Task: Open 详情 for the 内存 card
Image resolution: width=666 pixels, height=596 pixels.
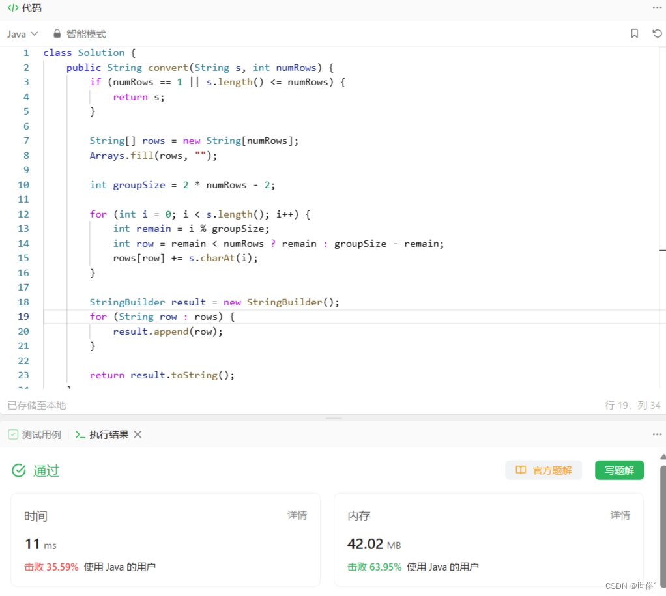Action: pyautogui.click(x=620, y=515)
